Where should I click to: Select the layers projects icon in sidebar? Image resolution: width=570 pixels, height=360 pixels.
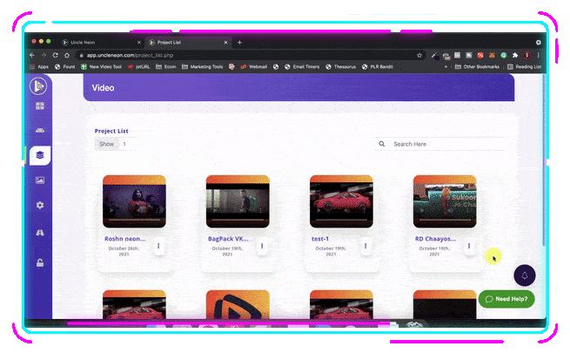pyautogui.click(x=40, y=155)
